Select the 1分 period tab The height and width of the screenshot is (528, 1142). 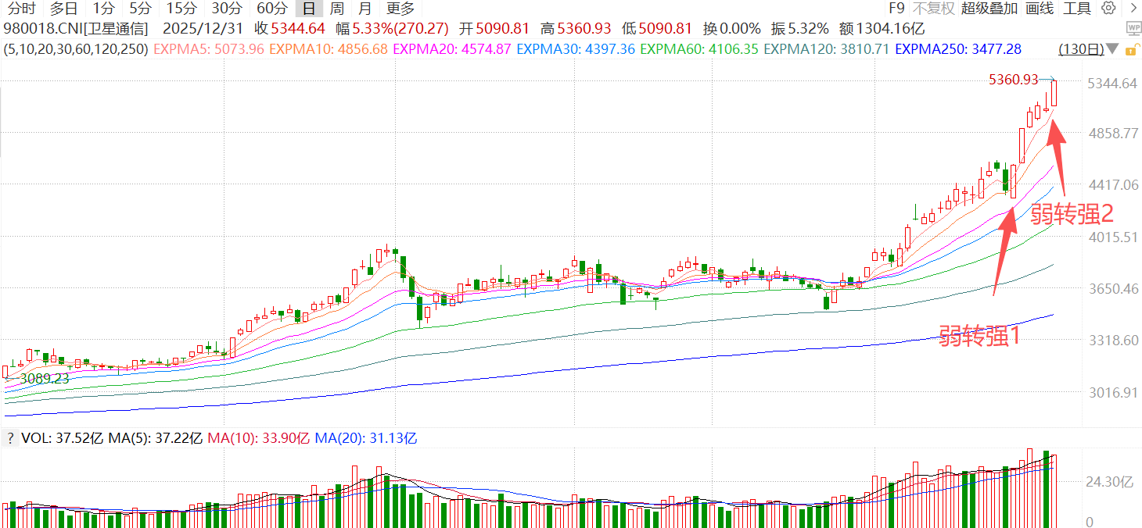(102, 9)
